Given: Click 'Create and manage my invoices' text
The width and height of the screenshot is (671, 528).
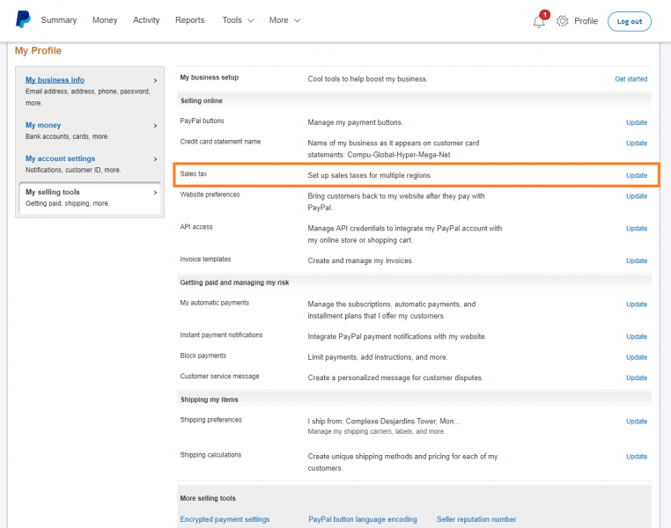Looking at the screenshot, I should click(360, 260).
